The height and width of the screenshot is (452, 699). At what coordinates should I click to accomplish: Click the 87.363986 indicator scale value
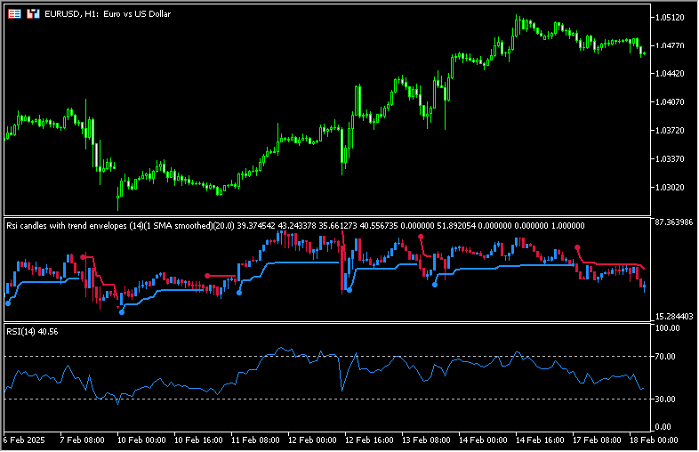coord(674,222)
